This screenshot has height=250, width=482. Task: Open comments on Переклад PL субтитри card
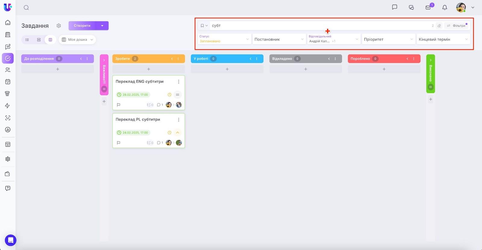pyautogui.click(x=160, y=143)
